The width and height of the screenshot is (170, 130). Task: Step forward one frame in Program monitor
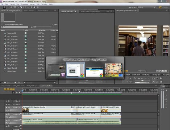pos(146,78)
